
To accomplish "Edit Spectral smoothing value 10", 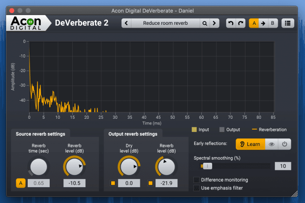I will tap(283, 166).
